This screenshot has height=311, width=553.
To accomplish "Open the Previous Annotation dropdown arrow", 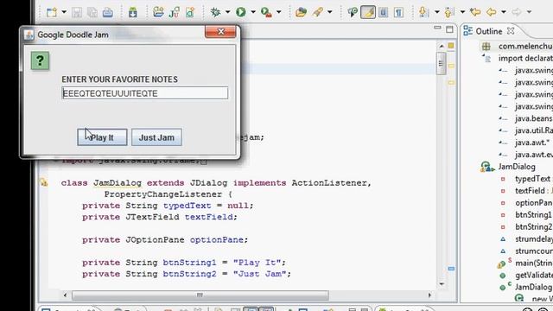I will [x=462, y=12].
